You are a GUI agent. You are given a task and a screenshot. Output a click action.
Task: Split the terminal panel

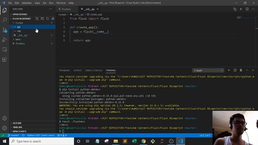(235, 70)
